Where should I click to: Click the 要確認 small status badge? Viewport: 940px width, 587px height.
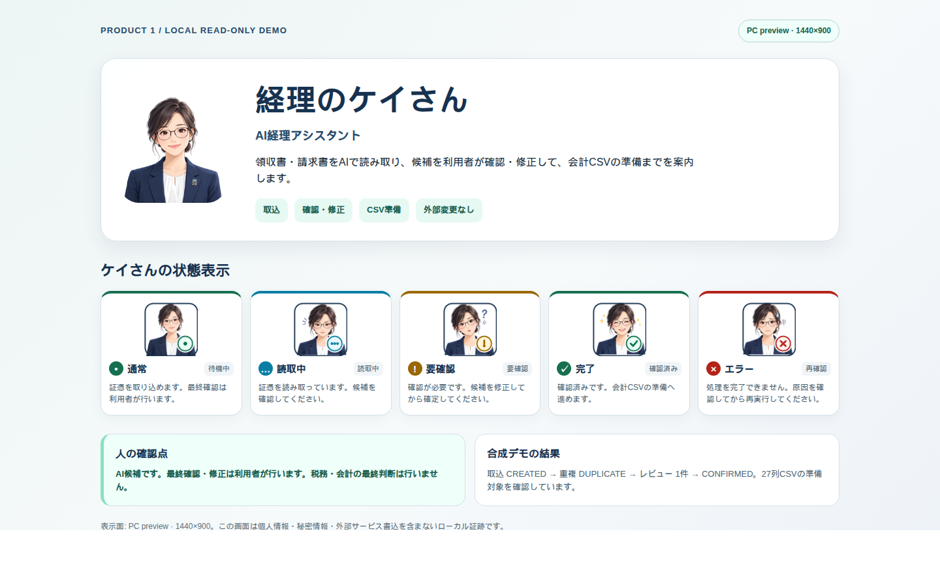click(x=518, y=369)
